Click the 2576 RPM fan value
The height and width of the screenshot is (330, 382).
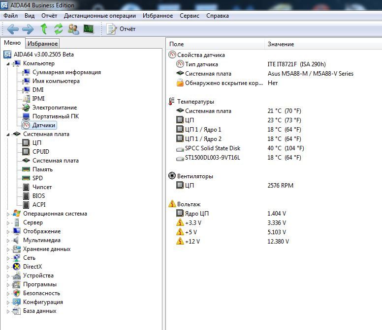click(x=281, y=186)
